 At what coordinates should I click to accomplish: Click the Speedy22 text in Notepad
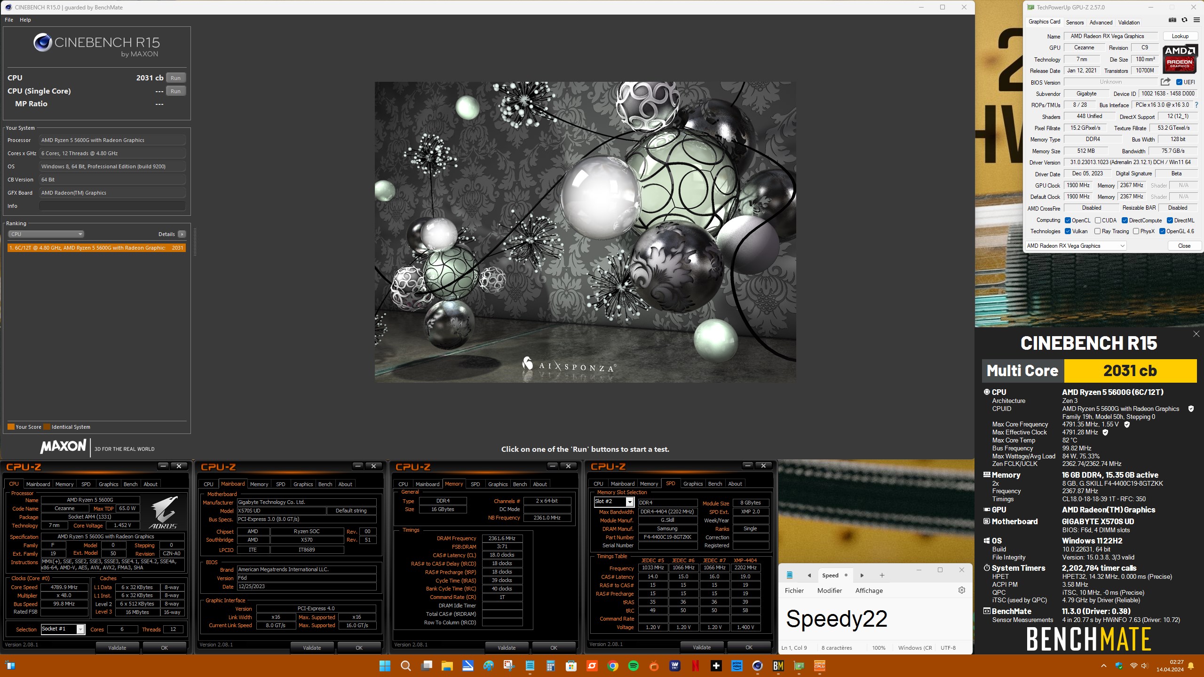tap(837, 619)
